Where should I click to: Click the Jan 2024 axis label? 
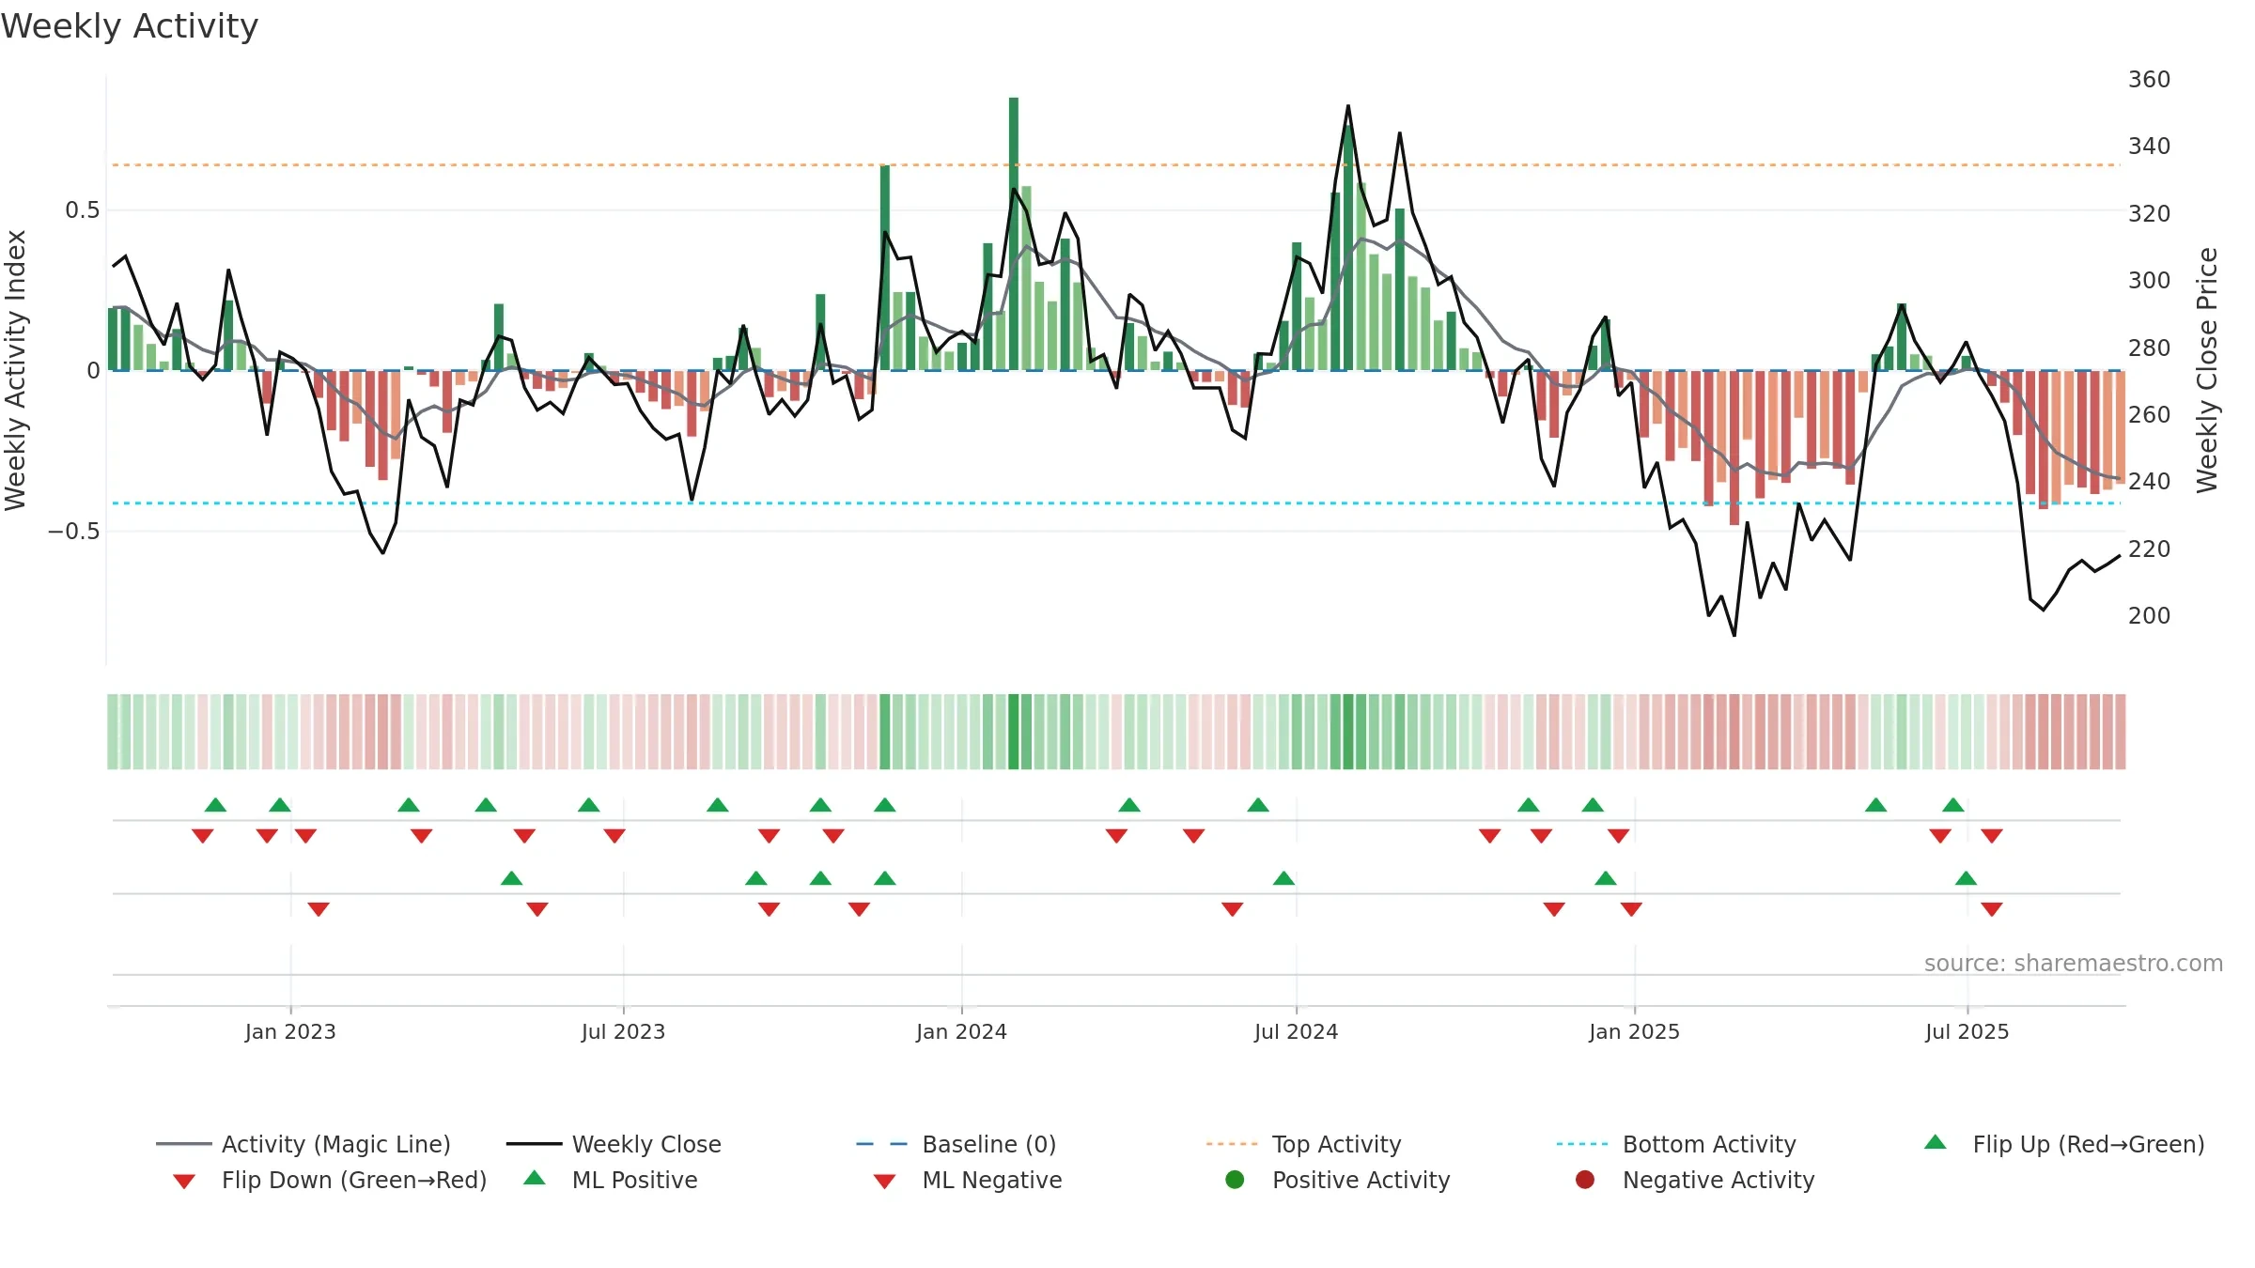[x=961, y=1031]
